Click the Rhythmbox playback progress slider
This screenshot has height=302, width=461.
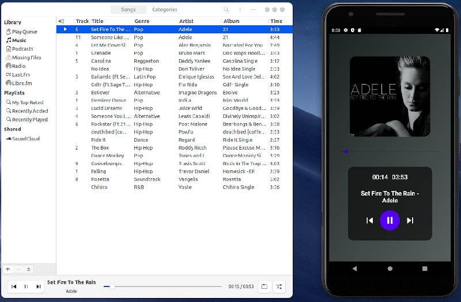[x=163, y=286]
